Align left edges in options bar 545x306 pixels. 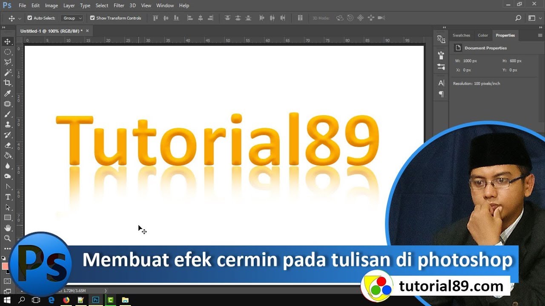[190, 18]
